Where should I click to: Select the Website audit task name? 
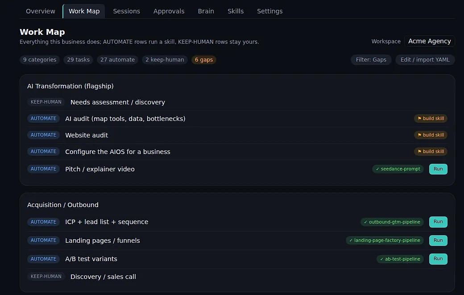coord(87,135)
